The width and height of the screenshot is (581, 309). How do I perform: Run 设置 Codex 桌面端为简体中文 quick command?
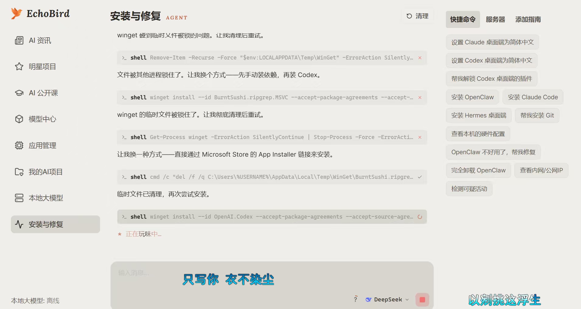pos(492,60)
